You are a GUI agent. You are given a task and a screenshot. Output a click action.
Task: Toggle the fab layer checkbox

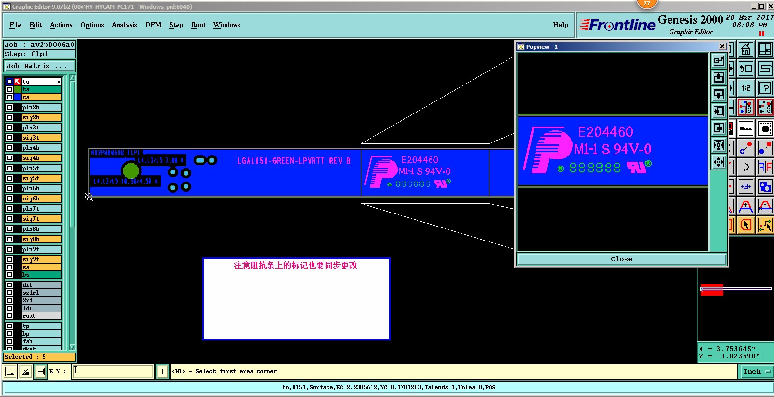10,341
